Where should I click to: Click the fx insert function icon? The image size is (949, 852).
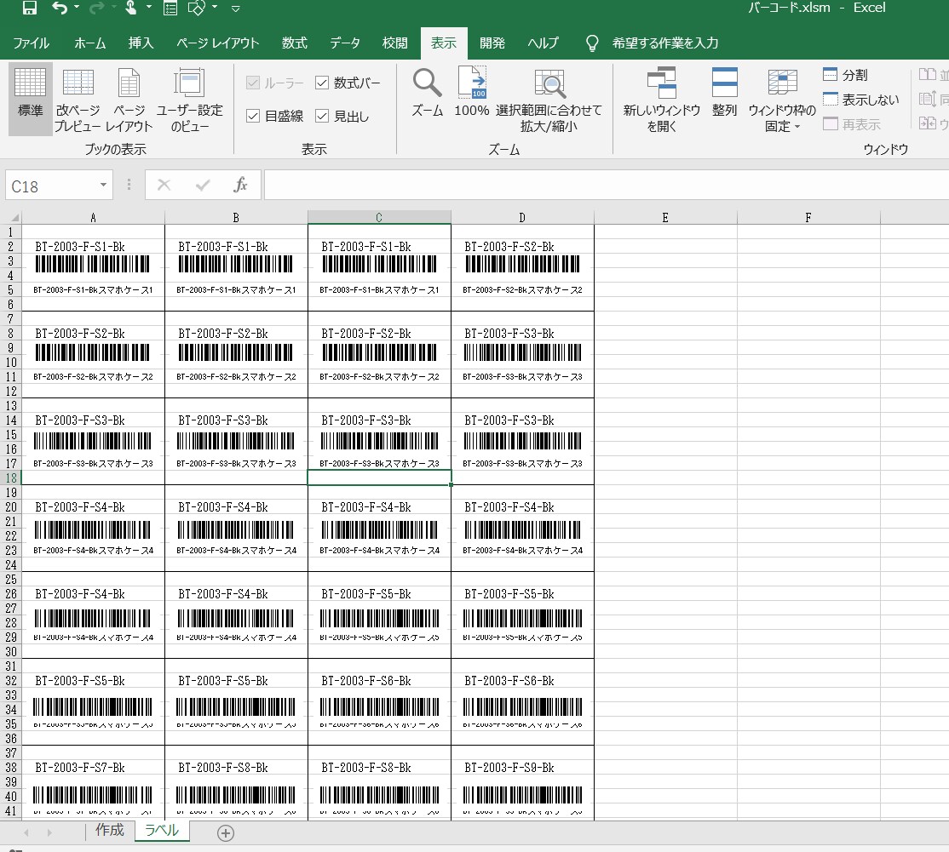[x=240, y=185]
